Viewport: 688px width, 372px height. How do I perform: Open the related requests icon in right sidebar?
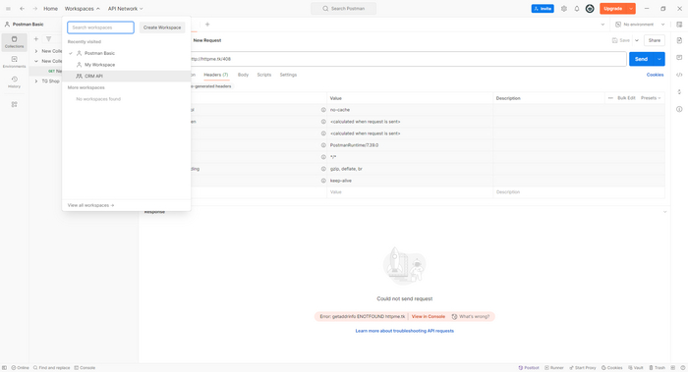tap(679, 92)
